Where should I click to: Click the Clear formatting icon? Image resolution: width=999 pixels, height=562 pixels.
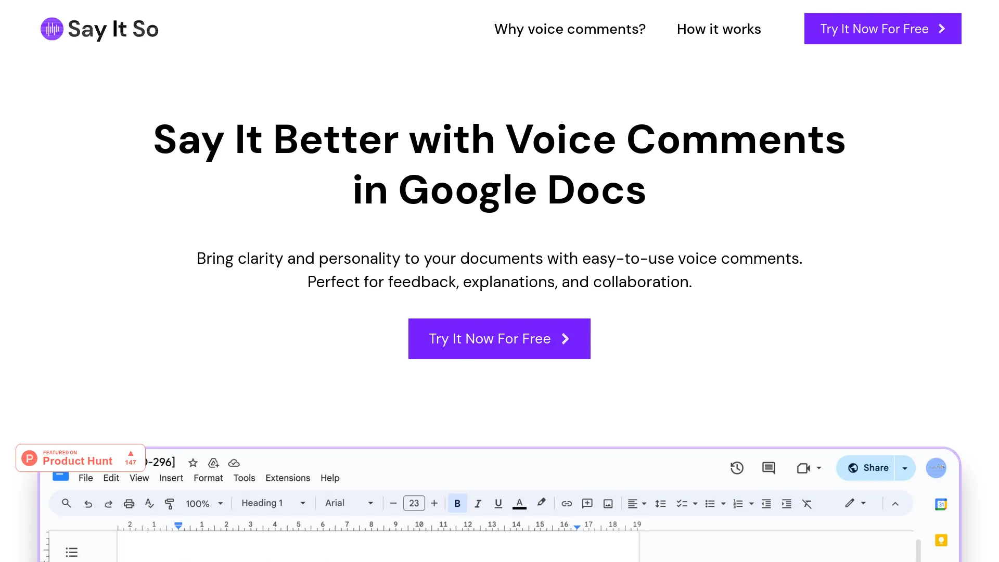tap(807, 504)
